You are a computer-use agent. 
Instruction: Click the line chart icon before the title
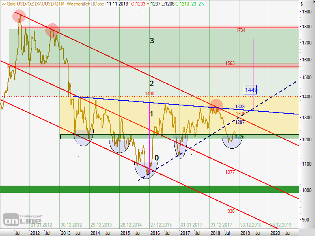tap(4, 4)
